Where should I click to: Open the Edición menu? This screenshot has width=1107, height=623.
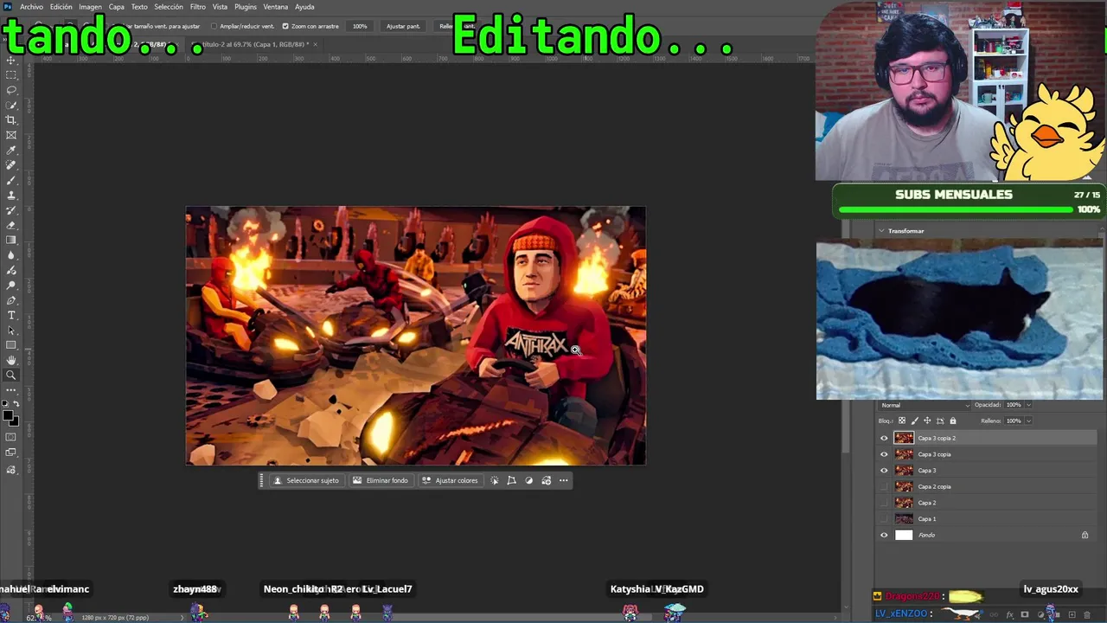pyautogui.click(x=61, y=7)
